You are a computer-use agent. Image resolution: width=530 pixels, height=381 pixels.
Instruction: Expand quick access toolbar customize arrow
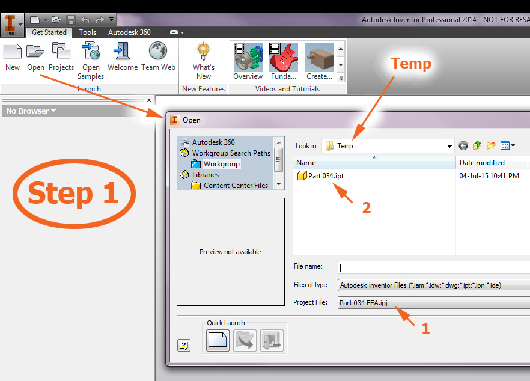[112, 20]
